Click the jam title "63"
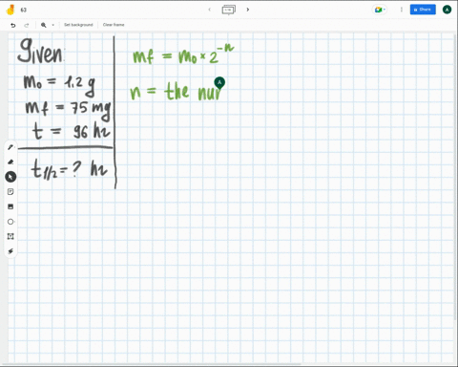 [x=24, y=10]
